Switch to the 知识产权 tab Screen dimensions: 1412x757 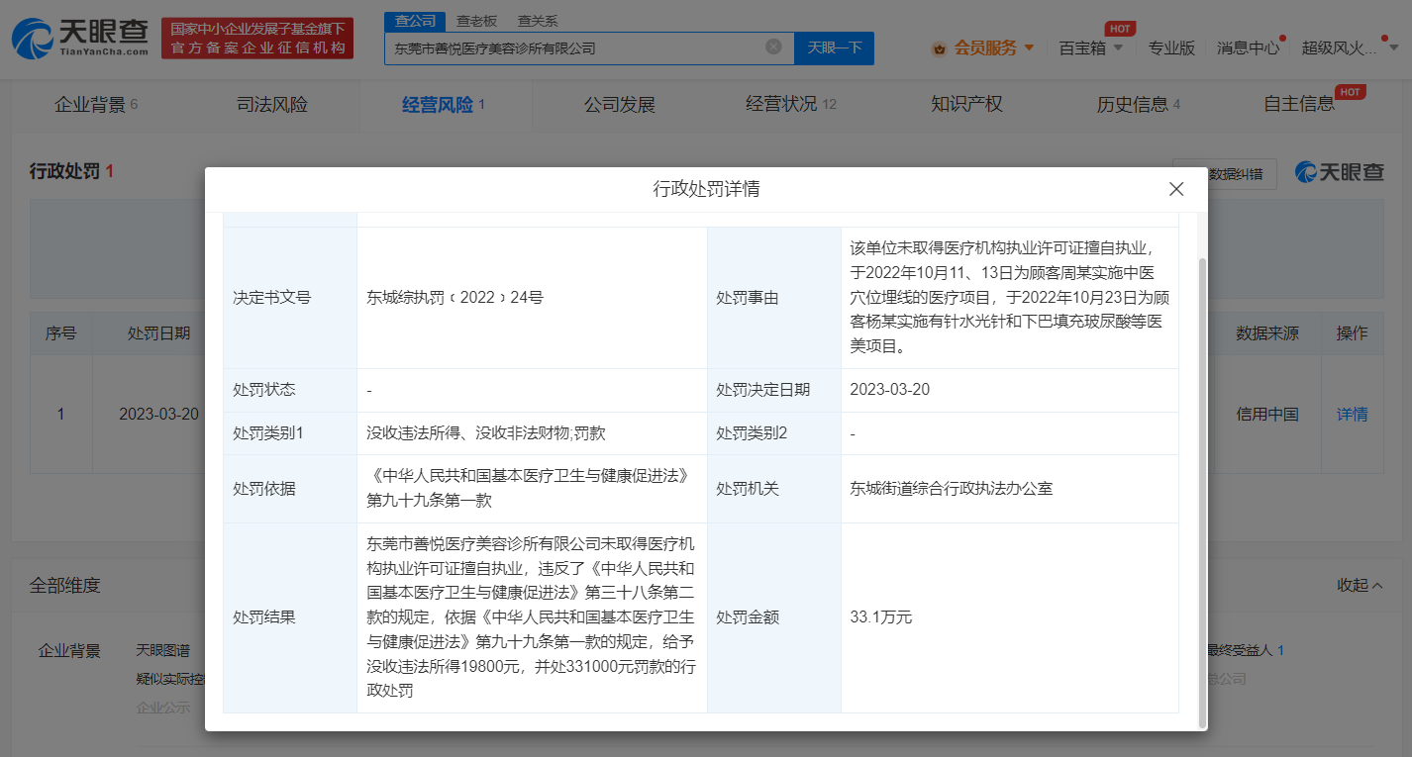966,104
